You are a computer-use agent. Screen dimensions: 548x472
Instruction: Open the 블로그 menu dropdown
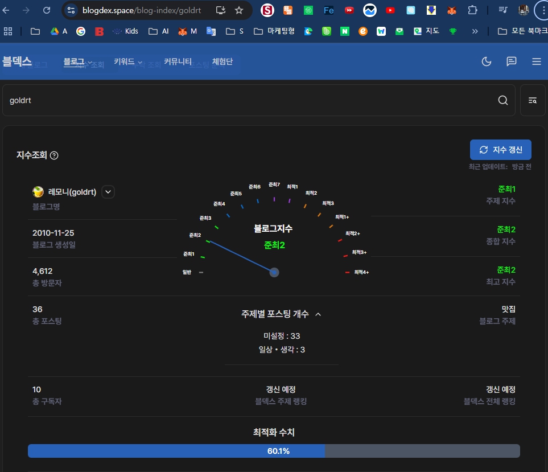tap(77, 61)
